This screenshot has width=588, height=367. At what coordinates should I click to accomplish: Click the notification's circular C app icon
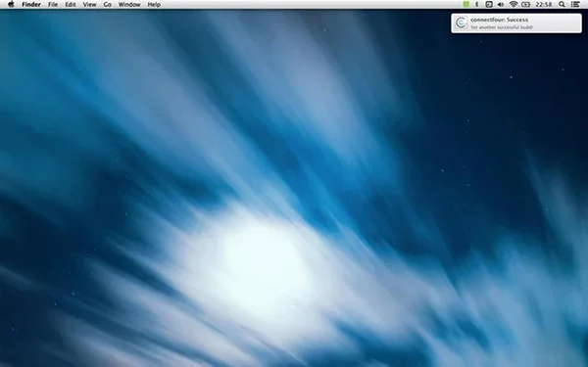tap(461, 23)
